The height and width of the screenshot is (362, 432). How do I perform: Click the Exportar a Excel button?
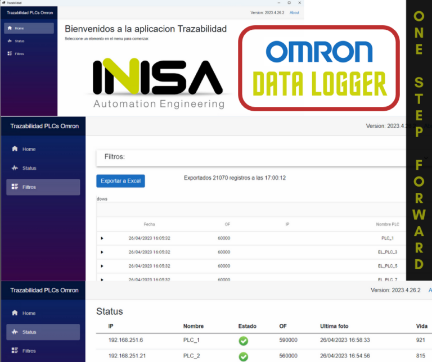click(121, 181)
